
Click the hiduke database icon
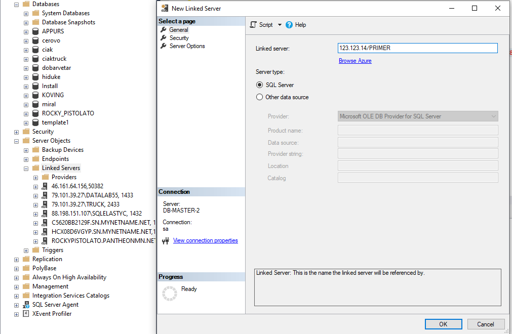tap(35, 77)
